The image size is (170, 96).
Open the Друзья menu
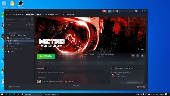pos(17,11)
